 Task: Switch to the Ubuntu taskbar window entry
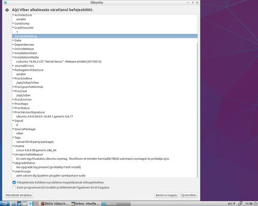tap(116, 203)
